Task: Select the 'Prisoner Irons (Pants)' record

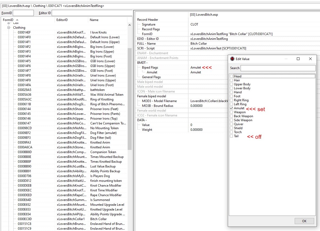Action: click(64, 114)
